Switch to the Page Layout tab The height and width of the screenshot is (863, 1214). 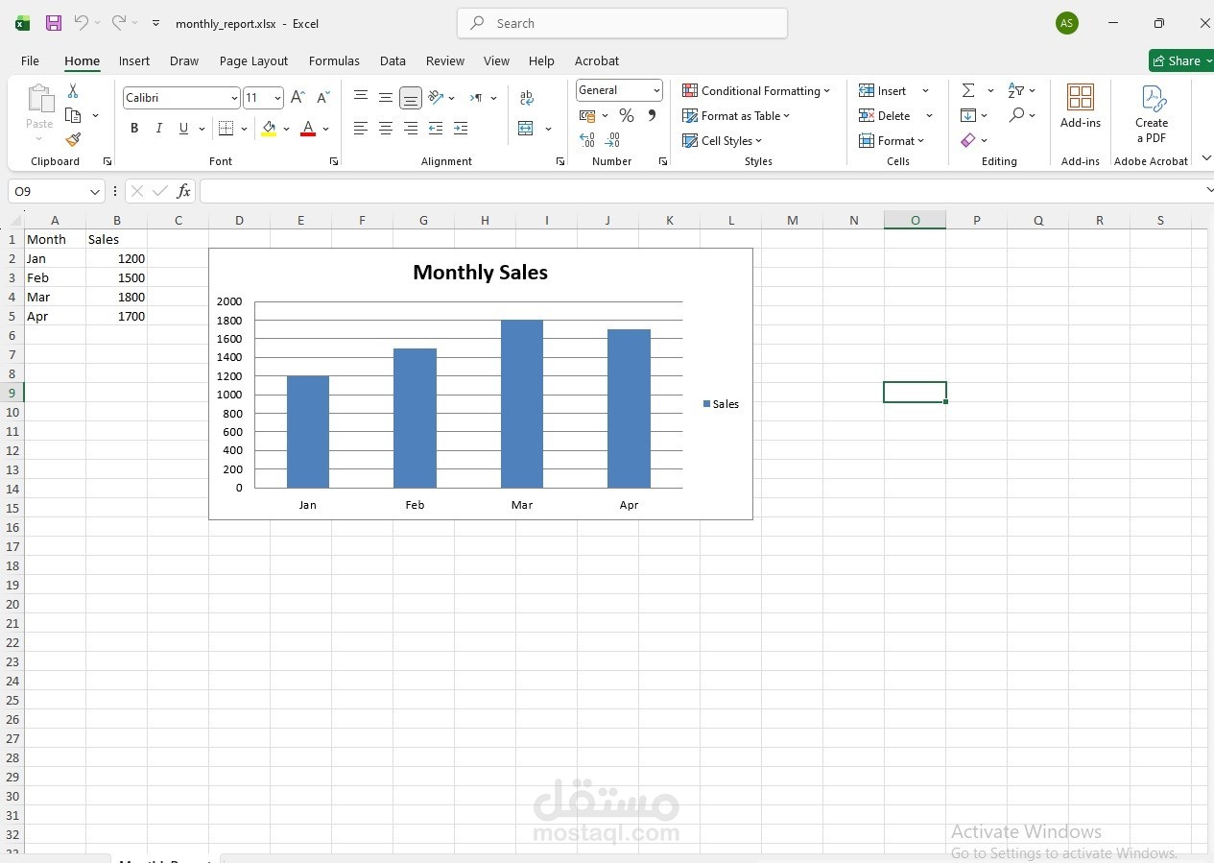(253, 60)
